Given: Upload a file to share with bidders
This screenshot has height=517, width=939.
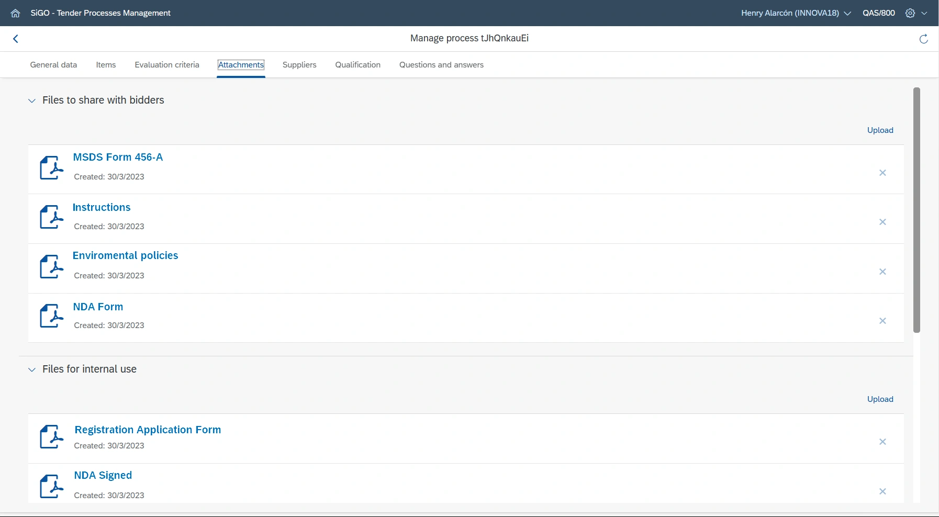Looking at the screenshot, I should (880, 130).
